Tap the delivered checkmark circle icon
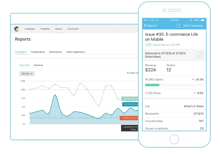The height and width of the screenshot is (154, 221). pos(200,55)
